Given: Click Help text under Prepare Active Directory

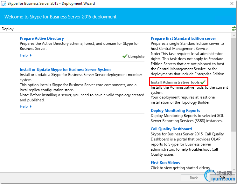Looking at the screenshot, I should [24, 55].
